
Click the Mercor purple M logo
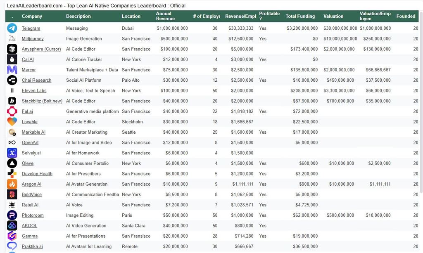click(12, 70)
